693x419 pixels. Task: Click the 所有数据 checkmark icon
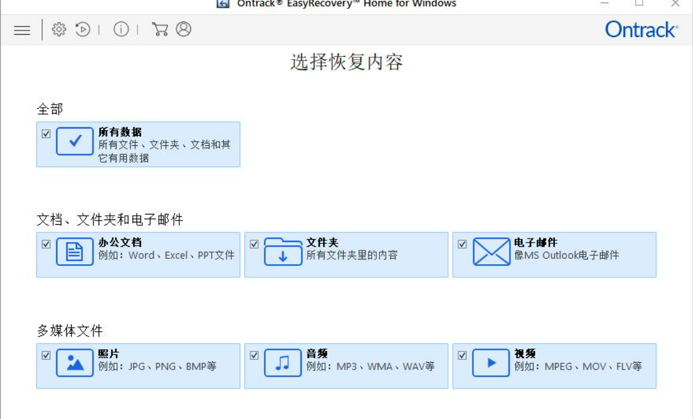point(75,142)
